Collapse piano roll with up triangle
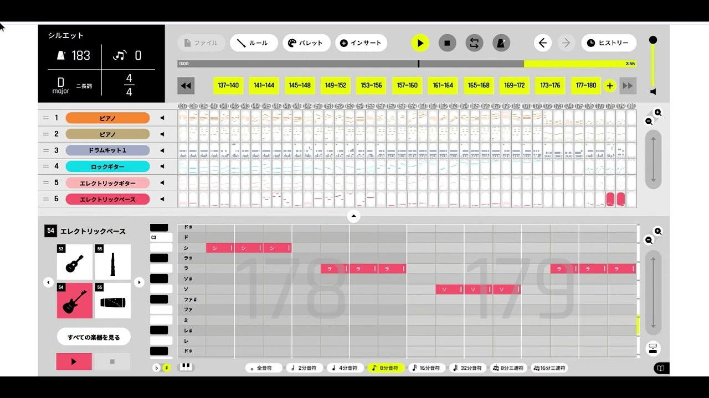This screenshot has width=709, height=398. click(x=353, y=216)
